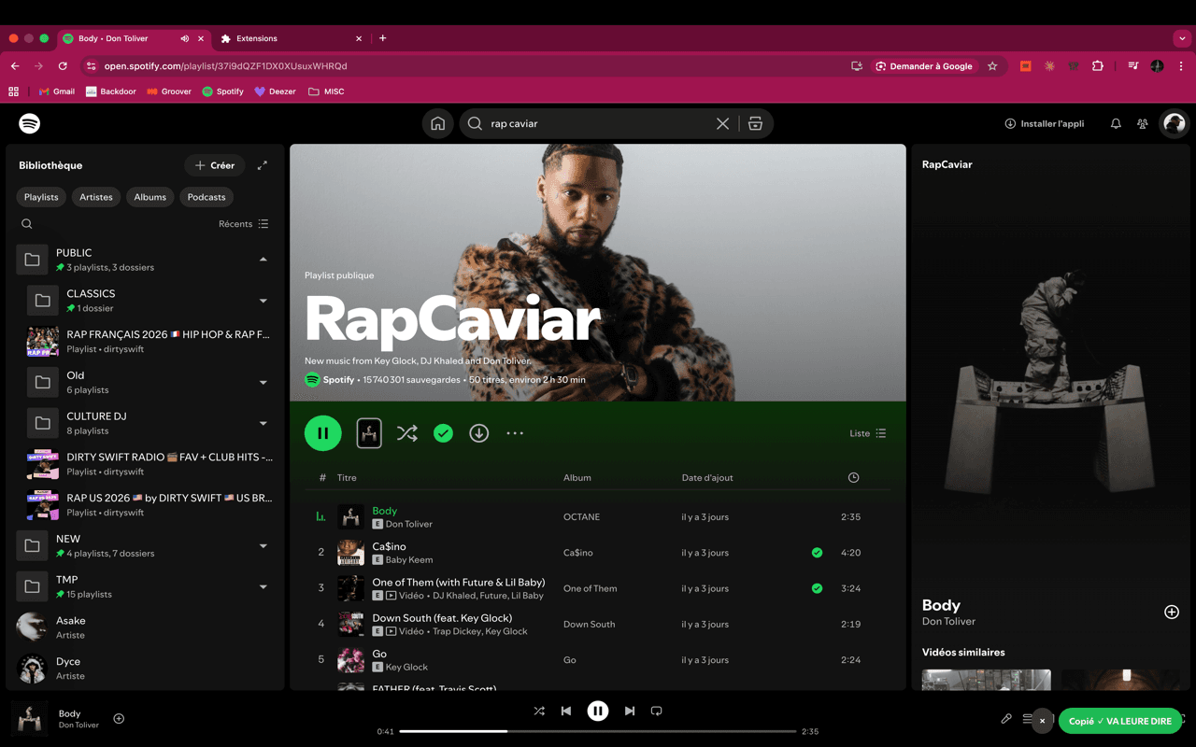
Task: Toggle saved-to-library green check for playlist
Action: (443, 433)
